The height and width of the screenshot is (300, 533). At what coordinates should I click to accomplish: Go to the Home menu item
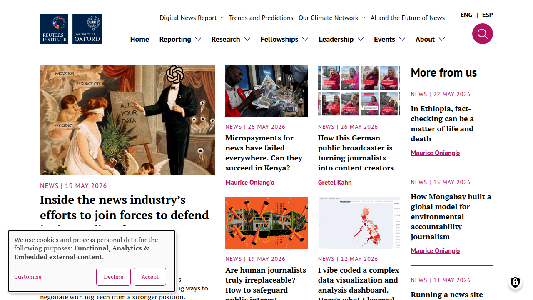click(x=139, y=39)
